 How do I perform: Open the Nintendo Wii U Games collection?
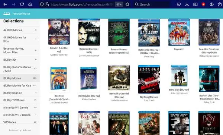[20, 115]
